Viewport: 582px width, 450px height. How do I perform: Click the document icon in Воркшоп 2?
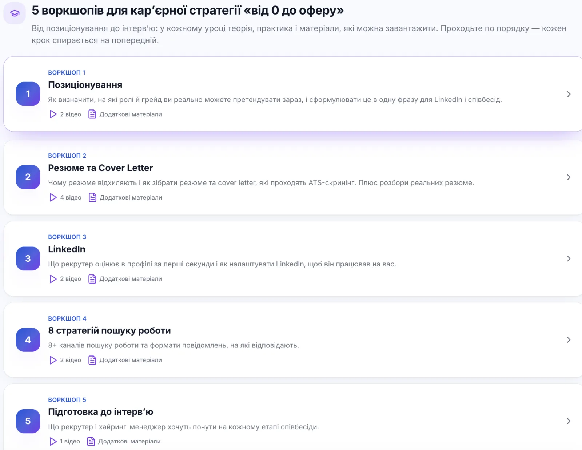[92, 197]
